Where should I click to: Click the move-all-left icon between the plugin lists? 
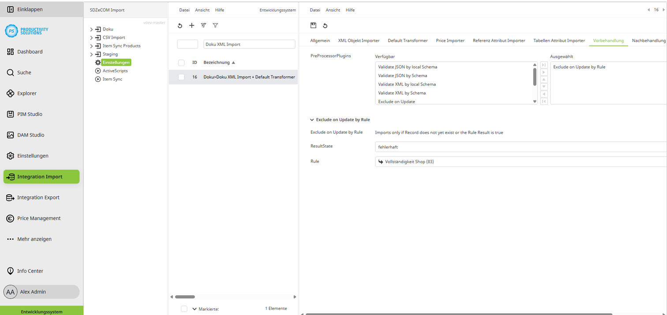[x=543, y=101]
